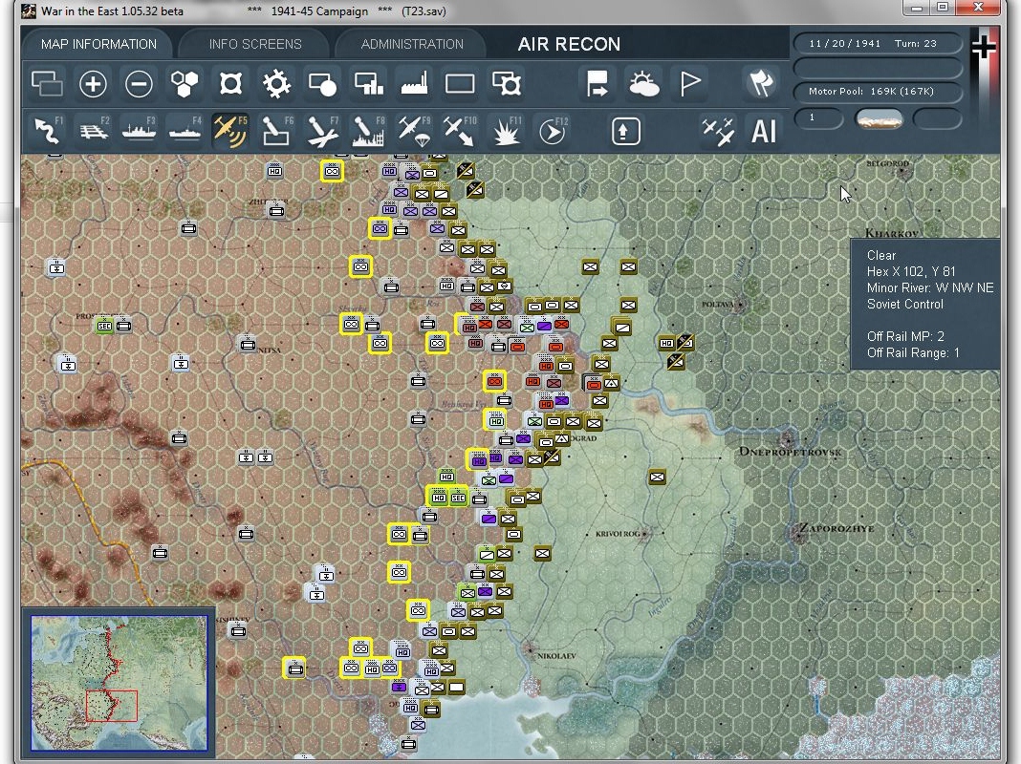Click the explosion F11 icon
The image size is (1021, 764).
(506, 130)
